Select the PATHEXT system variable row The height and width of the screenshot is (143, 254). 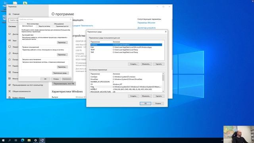(126, 89)
